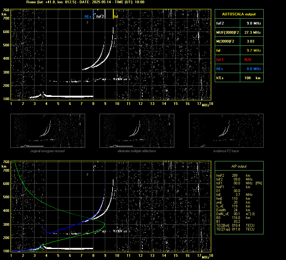Click the yellow fxI marker label on ionogram
286x260 pixels.
pyautogui.click(x=116, y=17)
